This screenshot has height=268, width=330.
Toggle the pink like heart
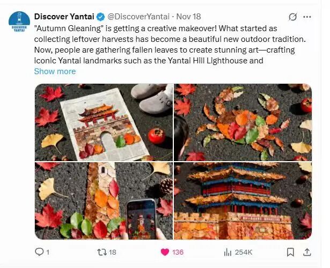[x=165, y=251]
